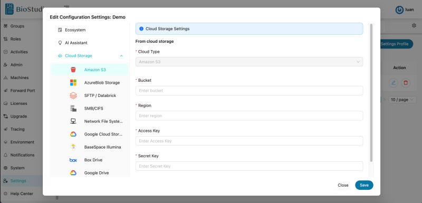422x203 pixels.
Task: Select Amazon S3 storage option
Action: pos(89,70)
